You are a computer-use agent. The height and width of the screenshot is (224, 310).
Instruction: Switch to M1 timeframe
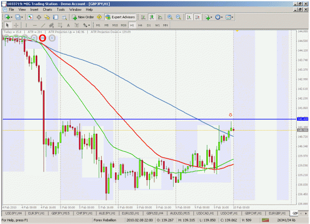coord(98,25)
